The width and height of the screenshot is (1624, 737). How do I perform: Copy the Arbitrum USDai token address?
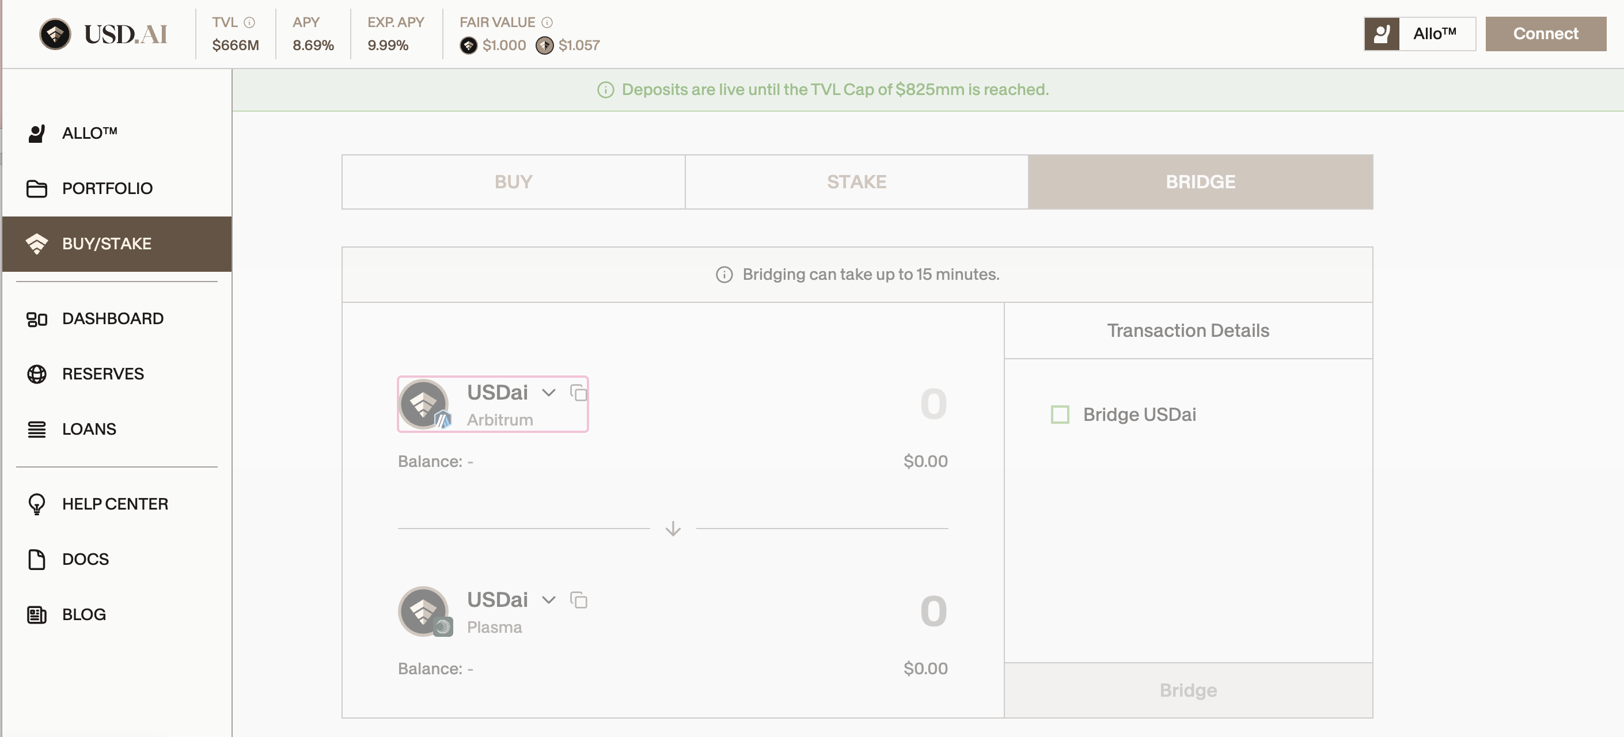579,393
